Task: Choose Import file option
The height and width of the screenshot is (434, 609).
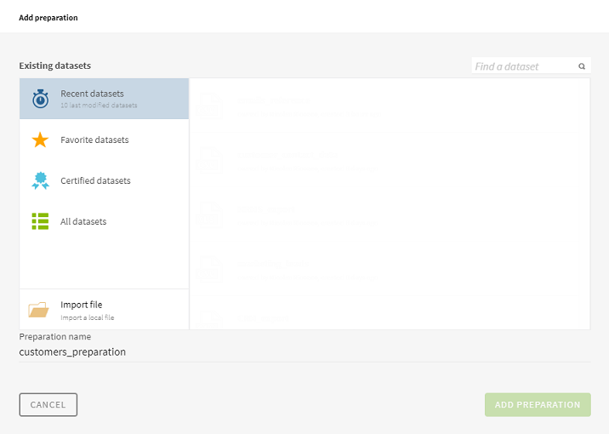Action: 104,310
